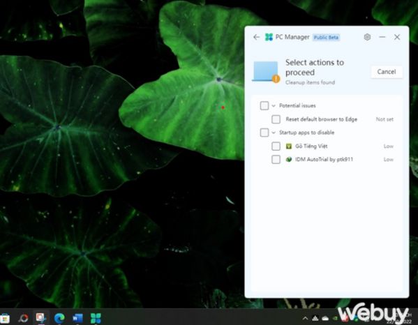Click 'Reset default browser to Edge' text
The height and width of the screenshot is (325, 418).
321,119
